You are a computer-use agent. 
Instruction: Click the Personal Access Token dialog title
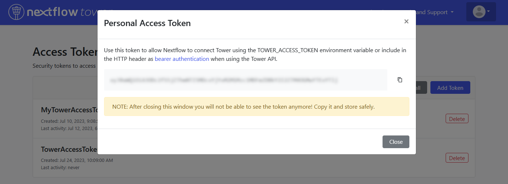point(147,24)
